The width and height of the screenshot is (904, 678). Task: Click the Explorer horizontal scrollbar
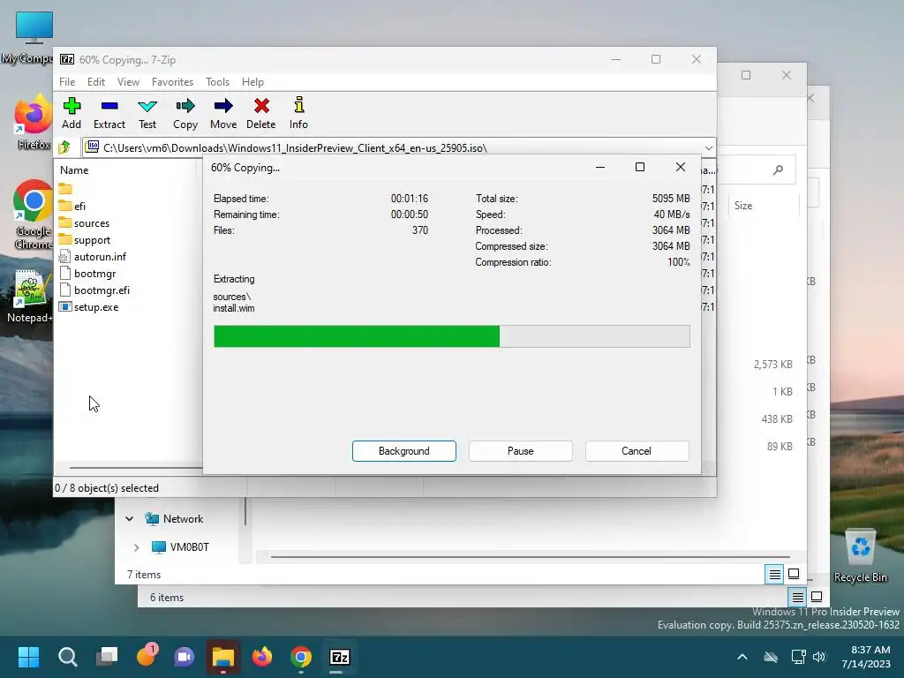pyautogui.click(x=531, y=557)
